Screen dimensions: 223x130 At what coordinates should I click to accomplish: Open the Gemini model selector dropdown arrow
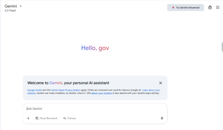coord(21,6)
